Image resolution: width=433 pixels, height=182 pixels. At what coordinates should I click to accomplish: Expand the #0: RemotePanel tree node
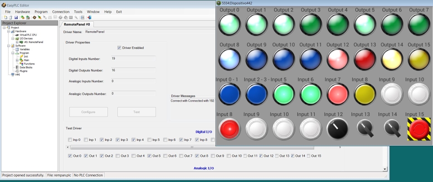click(17, 42)
